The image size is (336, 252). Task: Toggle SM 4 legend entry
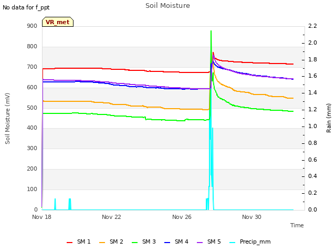176,242
